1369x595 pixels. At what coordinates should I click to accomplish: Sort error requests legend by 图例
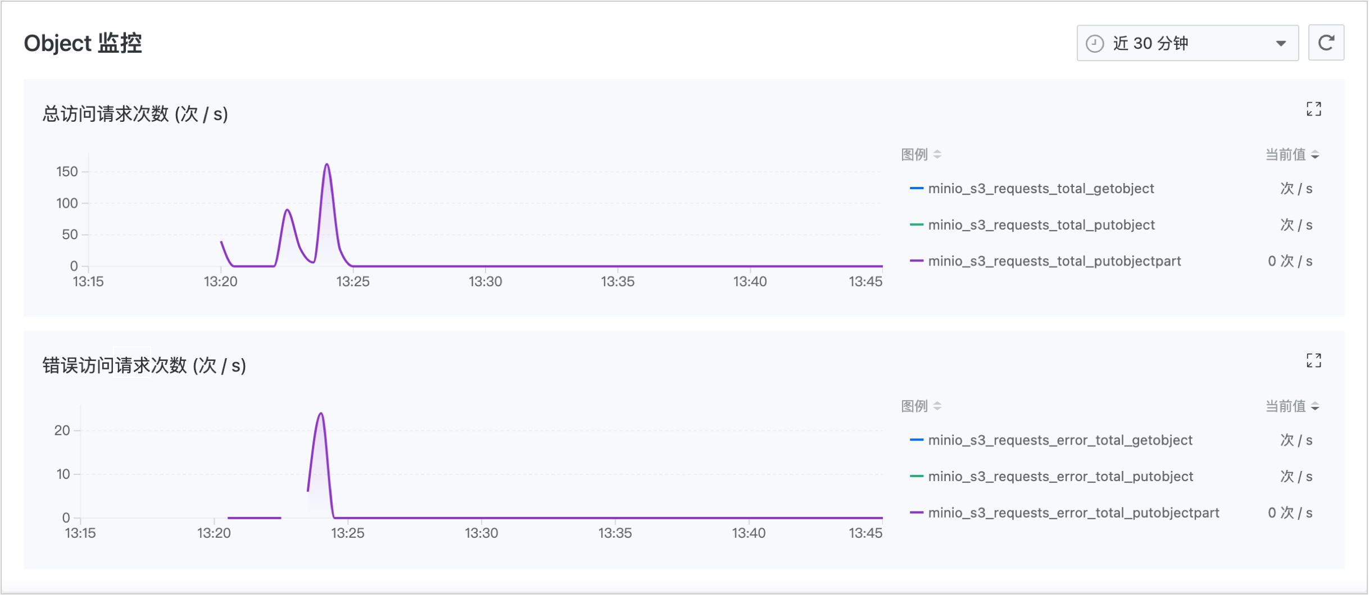coord(921,406)
